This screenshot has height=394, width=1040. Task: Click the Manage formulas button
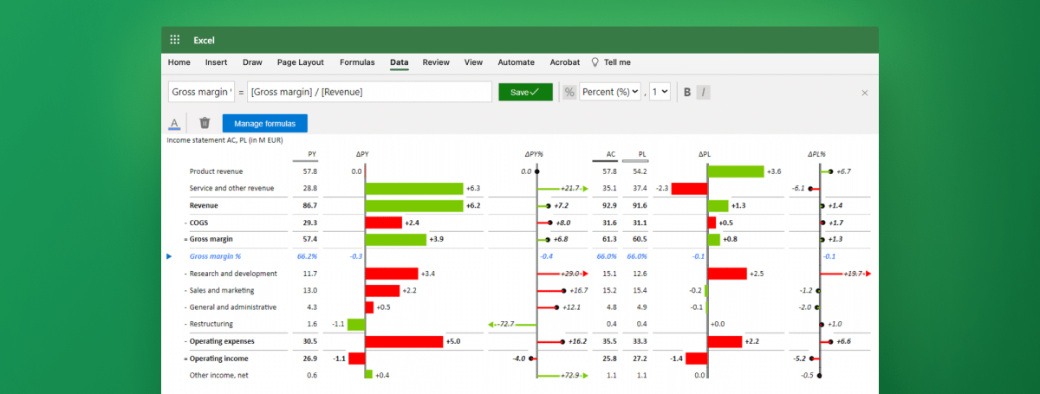[264, 123]
